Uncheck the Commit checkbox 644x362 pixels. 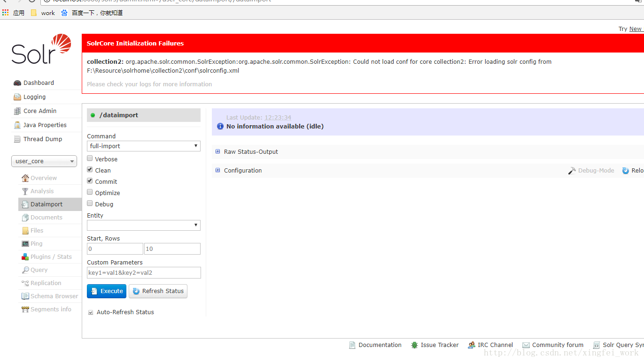(x=90, y=181)
